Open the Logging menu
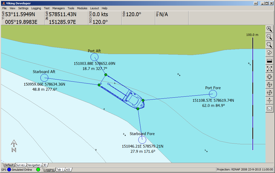 (x=36, y=8)
